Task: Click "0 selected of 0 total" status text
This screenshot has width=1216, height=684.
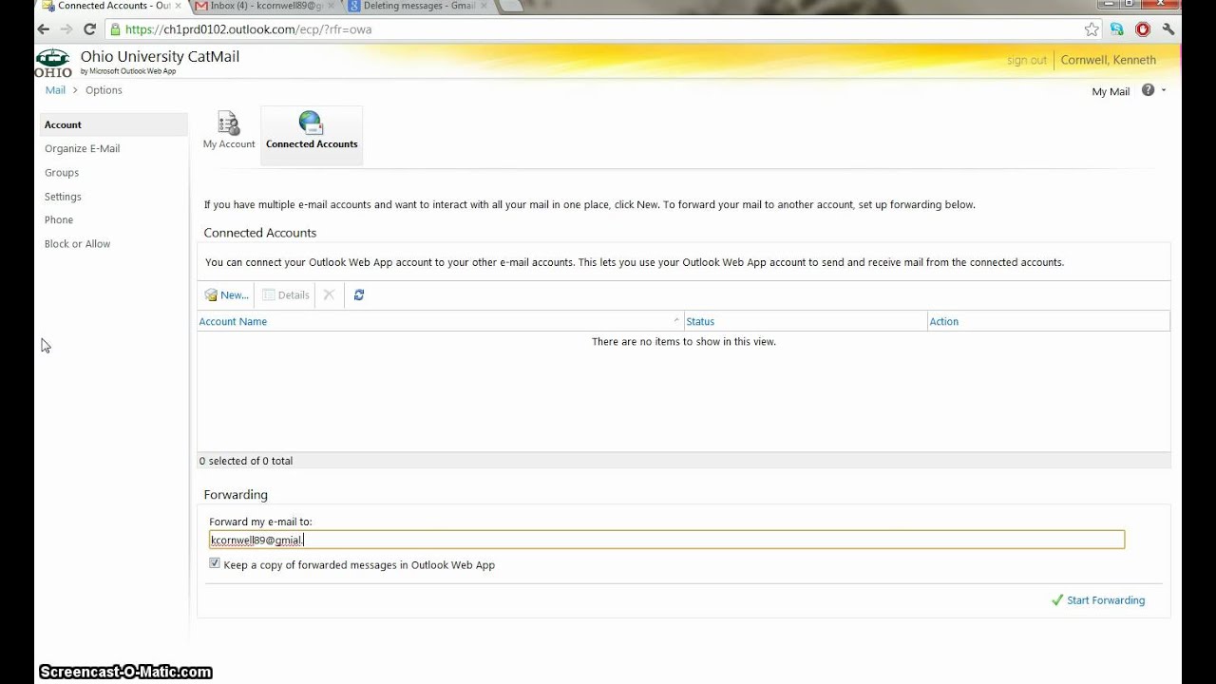Action: [x=246, y=461]
